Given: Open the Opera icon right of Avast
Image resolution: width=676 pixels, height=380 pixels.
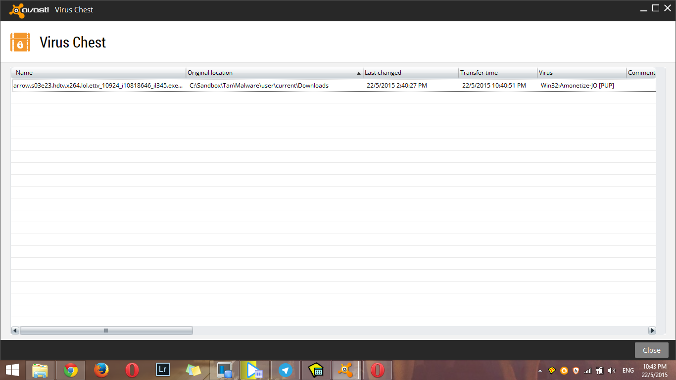Looking at the screenshot, I should [378, 370].
